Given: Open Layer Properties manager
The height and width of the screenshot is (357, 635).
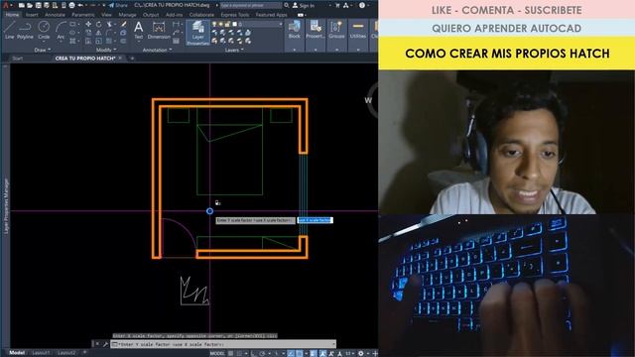Looking at the screenshot, I should point(198,33).
